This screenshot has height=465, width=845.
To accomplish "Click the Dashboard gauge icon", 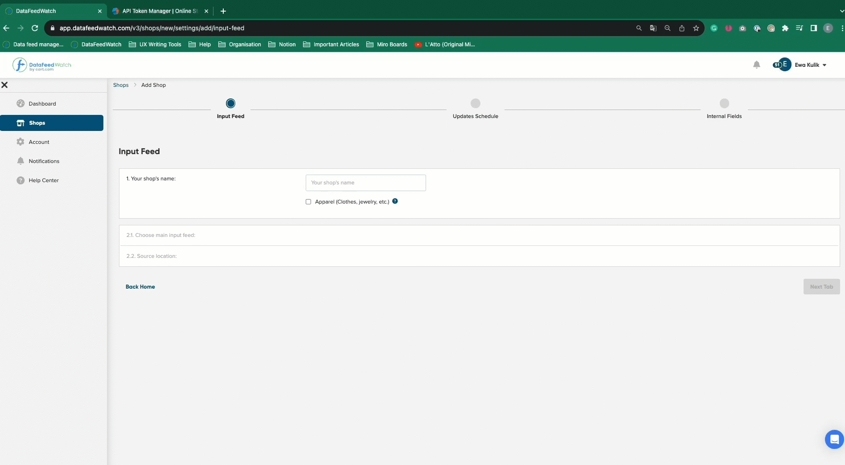I will point(21,103).
